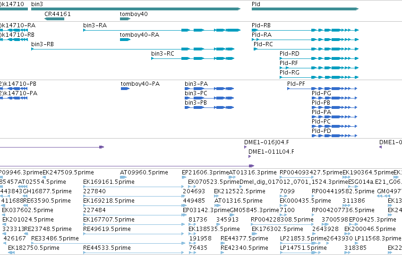The width and height of the screenshot is (402, 255).
Task: Select the LP11568.3prime EST label
Action: pyautogui.click(x=378, y=239)
